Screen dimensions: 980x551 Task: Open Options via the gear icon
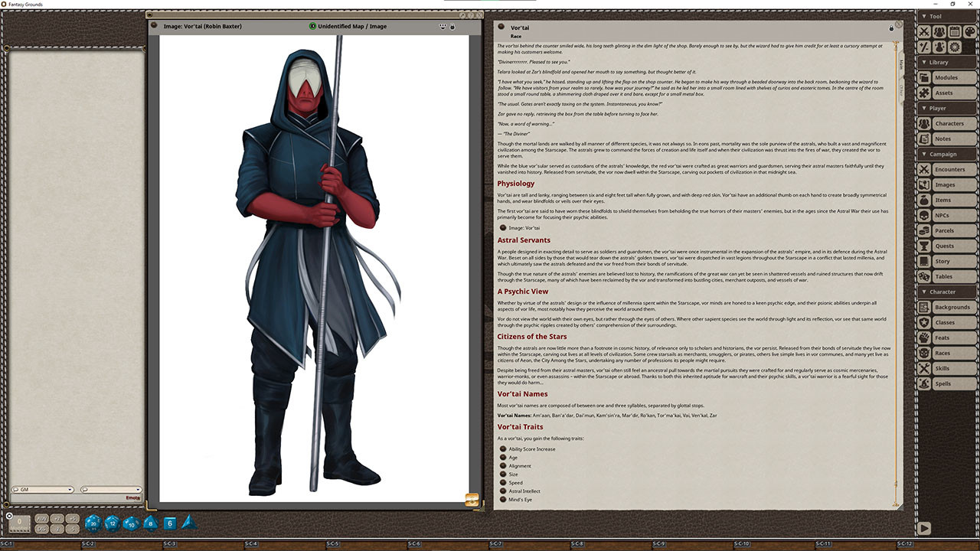[954, 47]
